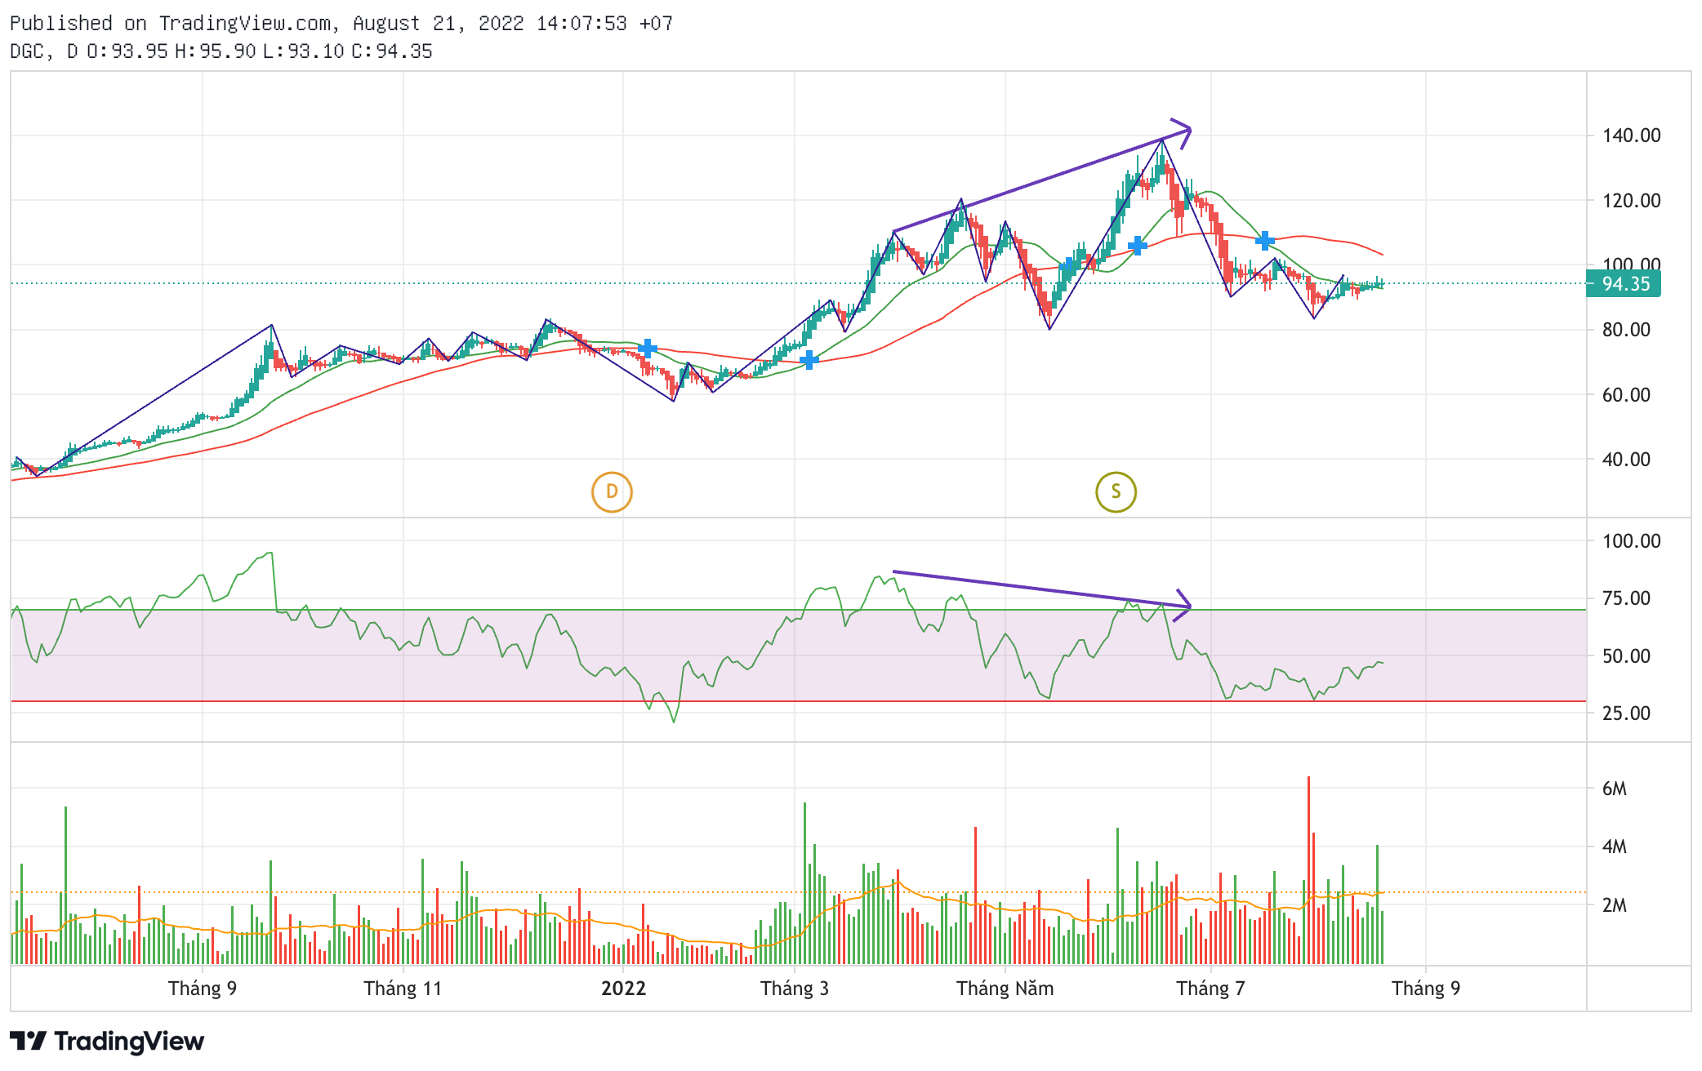Click the green S split marker
The width and height of the screenshot is (1702, 1071).
click(1116, 492)
